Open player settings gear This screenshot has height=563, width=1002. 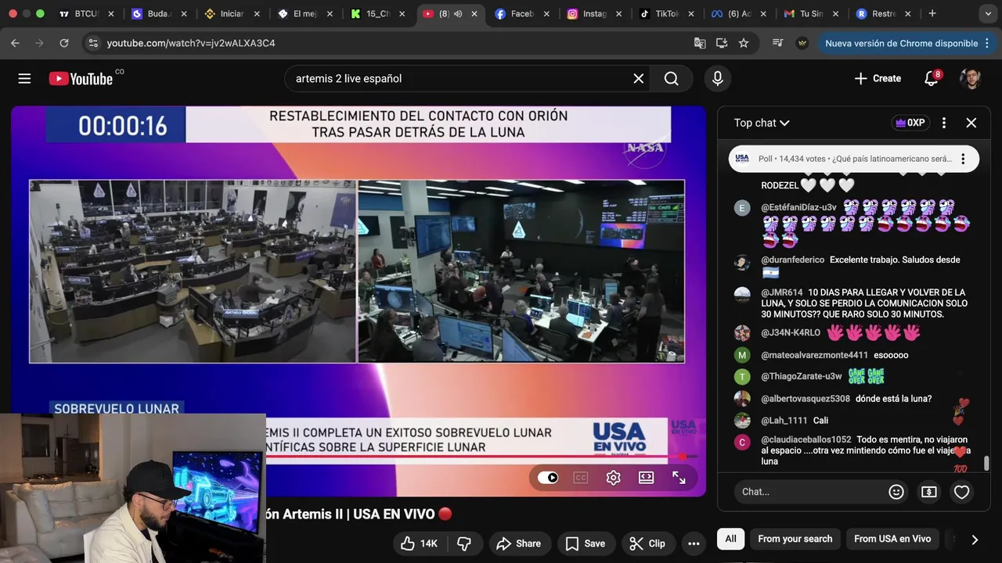pyautogui.click(x=613, y=478)
